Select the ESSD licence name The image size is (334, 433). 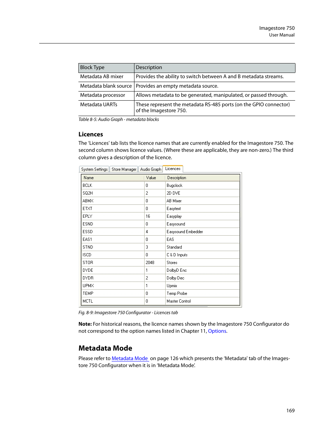[x=88, y=232]
